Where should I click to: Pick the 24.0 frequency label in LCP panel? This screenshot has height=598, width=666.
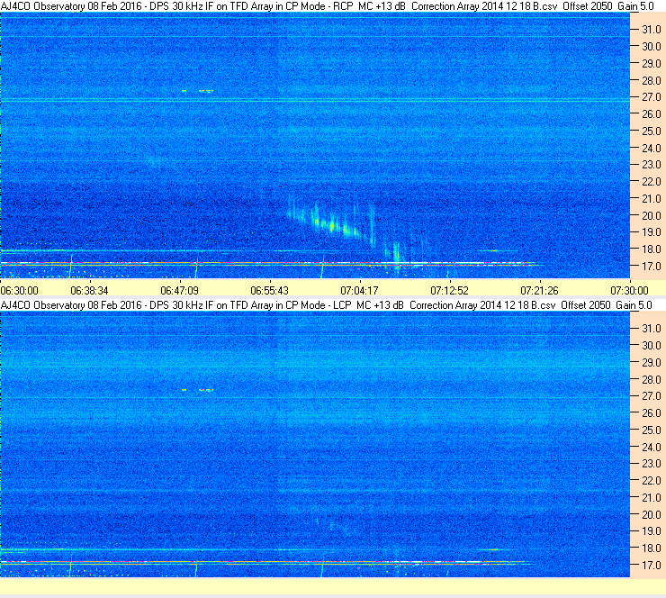pos(651,447)
